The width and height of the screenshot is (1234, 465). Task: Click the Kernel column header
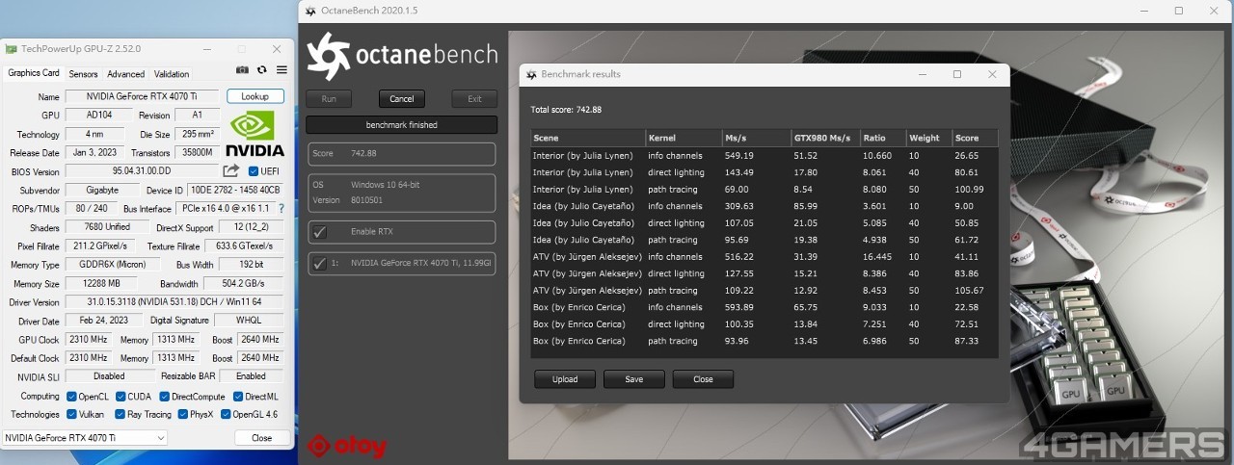coord(684,138)
